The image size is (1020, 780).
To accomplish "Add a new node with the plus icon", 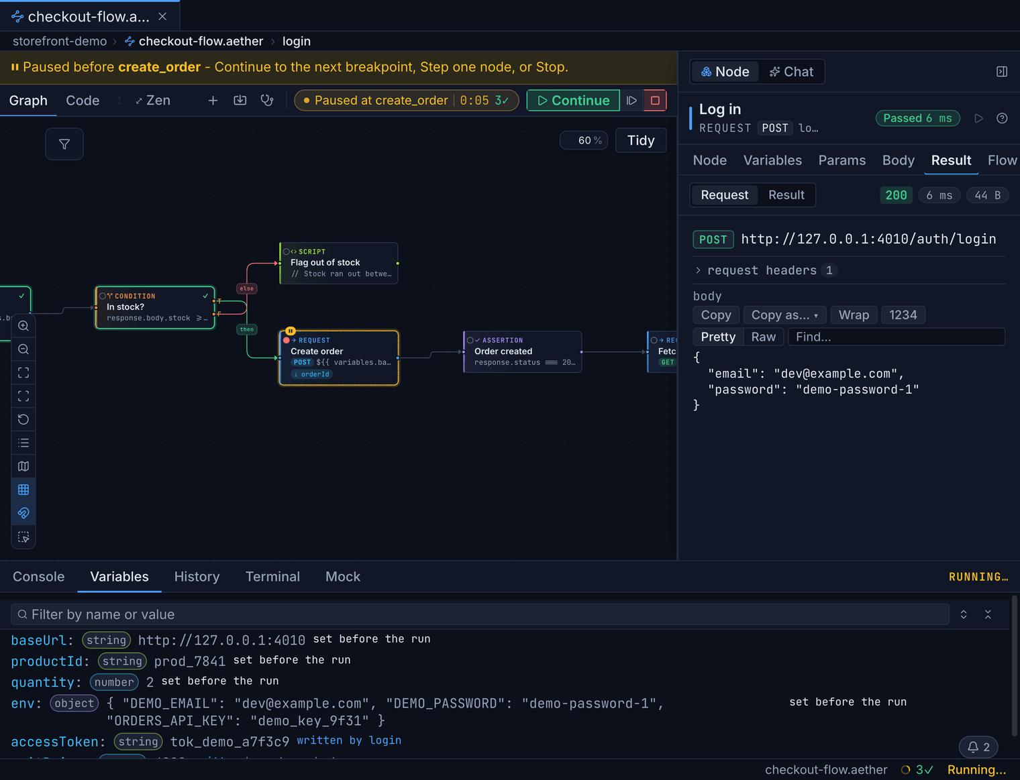I will click(213, 101).
